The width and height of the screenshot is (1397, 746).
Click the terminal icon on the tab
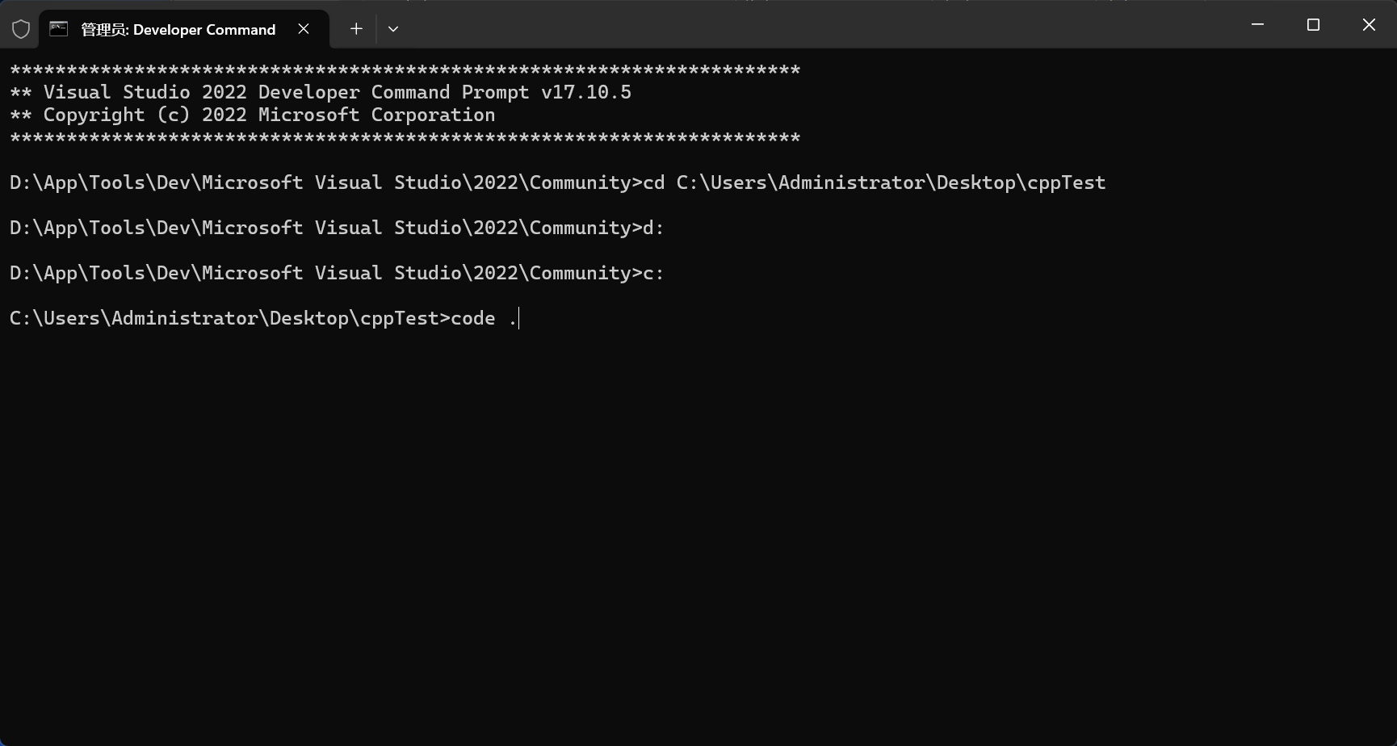(x=59, y=29)
